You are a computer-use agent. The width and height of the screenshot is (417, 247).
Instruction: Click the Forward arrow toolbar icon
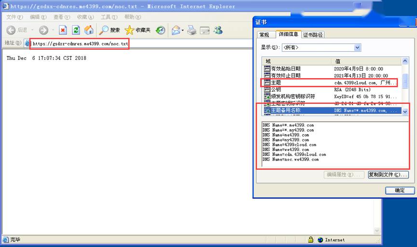43,30
